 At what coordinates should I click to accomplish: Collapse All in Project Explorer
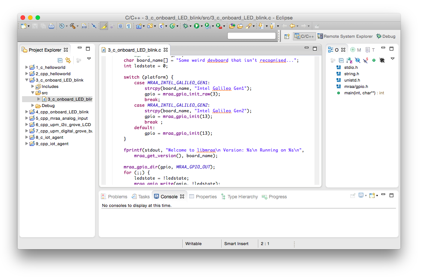60,60
